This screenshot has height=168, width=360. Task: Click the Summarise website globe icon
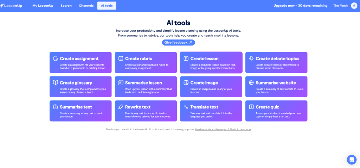tap(251, 83)
